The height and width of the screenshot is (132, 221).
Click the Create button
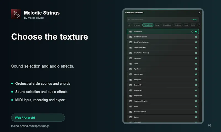[194, 20]
